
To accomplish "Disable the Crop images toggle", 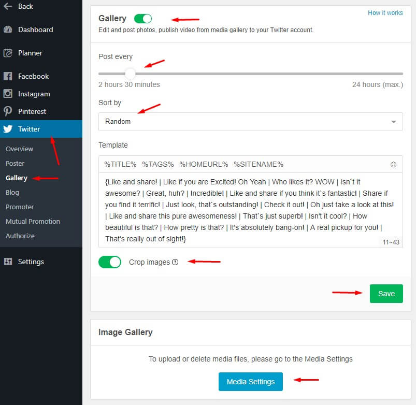I will pos(110,262).
